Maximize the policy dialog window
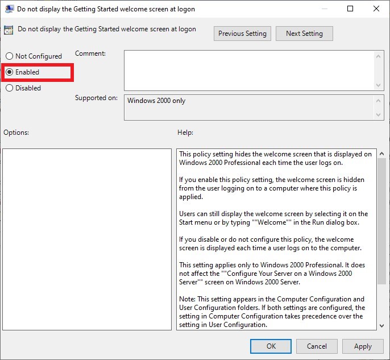 350,9
